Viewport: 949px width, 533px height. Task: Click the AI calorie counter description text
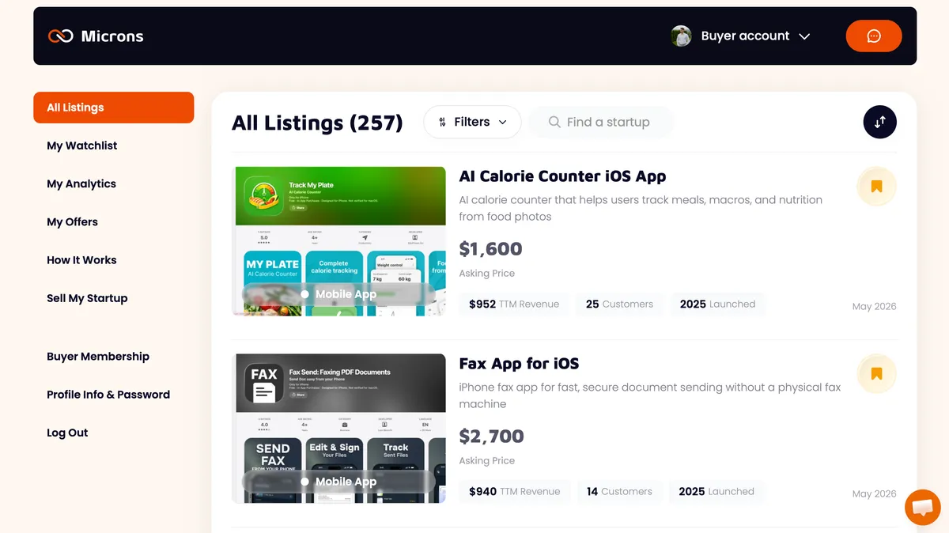click(641, 208)
